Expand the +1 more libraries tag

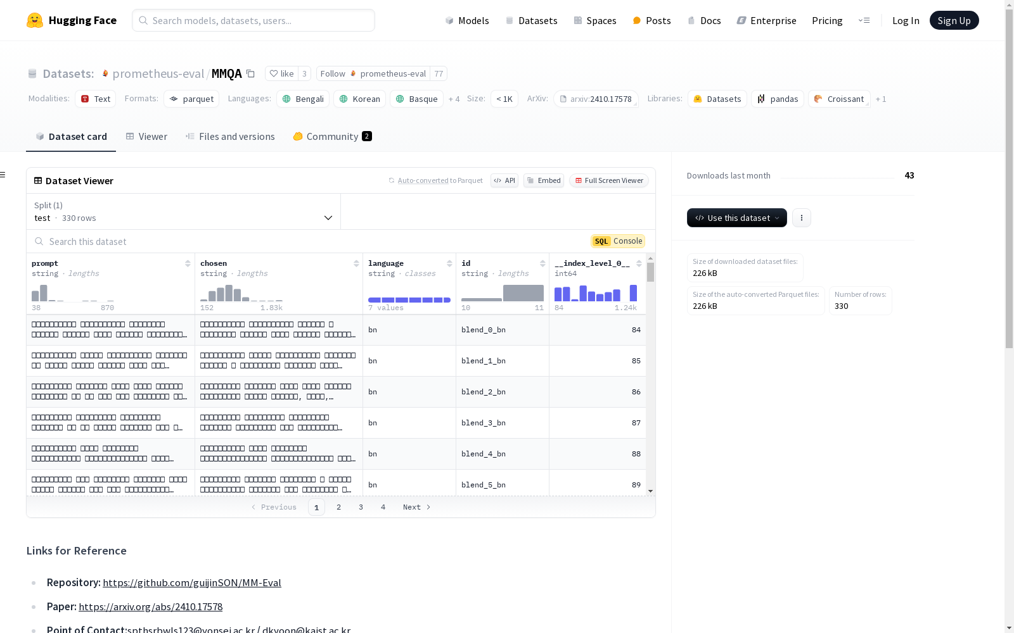point(881,99)
